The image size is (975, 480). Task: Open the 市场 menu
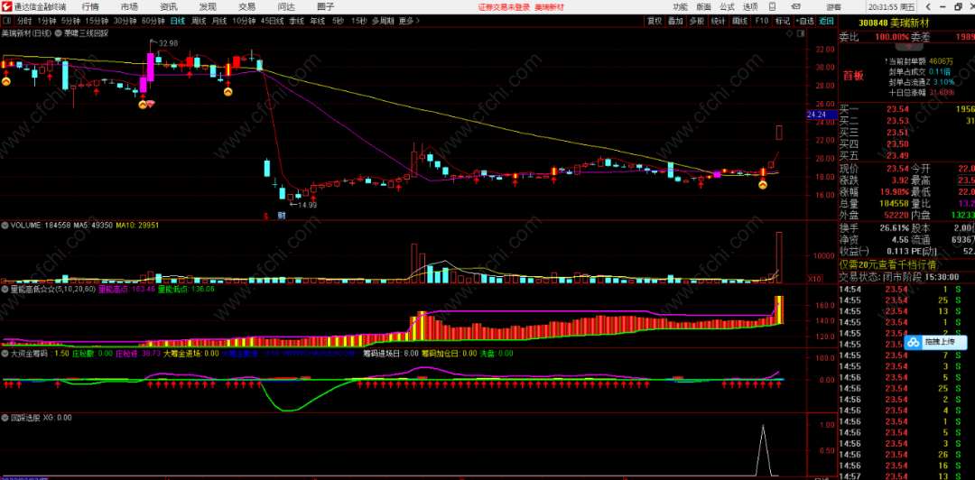point(129,7)
